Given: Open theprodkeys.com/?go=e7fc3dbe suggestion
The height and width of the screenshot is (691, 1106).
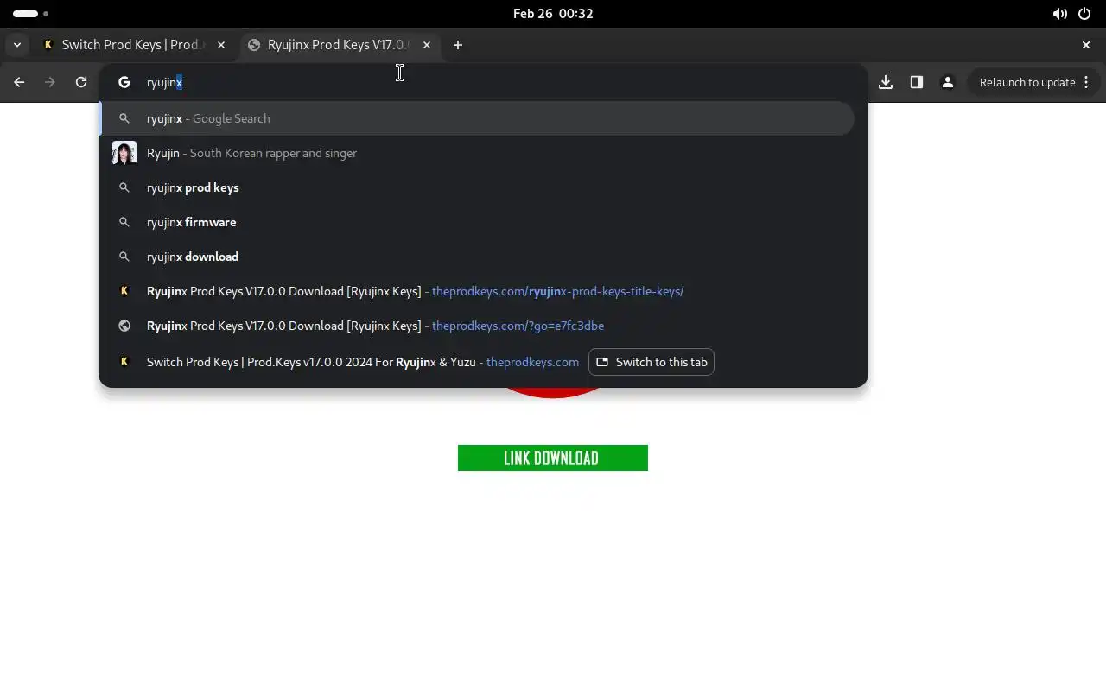Looking at the screenshot, I should (x=477, y=326).
